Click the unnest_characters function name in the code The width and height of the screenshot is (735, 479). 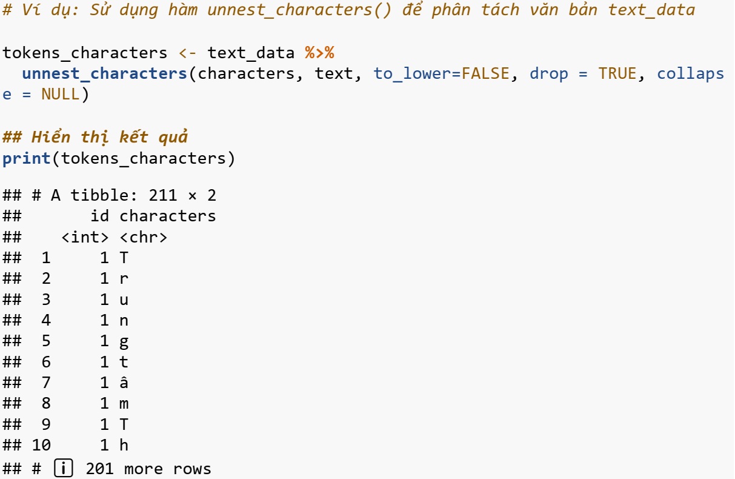coord(104,74)
